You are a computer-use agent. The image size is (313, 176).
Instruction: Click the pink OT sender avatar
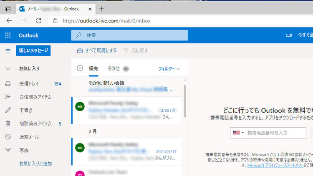point(80,173)
